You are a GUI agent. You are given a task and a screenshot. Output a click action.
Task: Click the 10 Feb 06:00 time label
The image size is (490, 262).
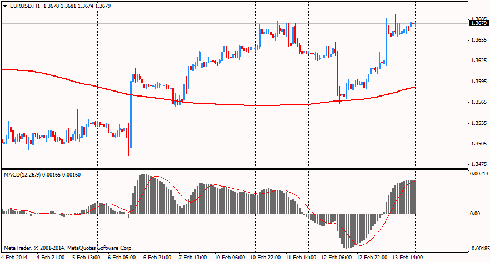230,258
